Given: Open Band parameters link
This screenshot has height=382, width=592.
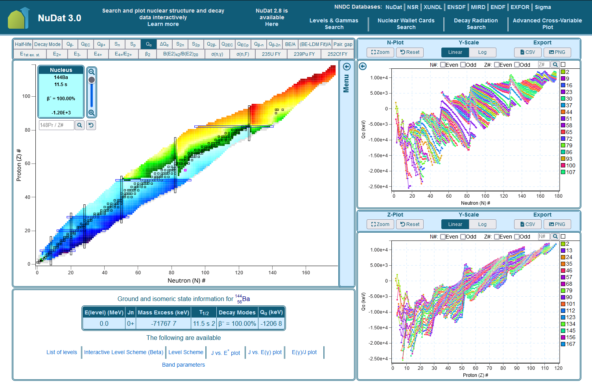Looking at the screenshot, I should [183, 365].
